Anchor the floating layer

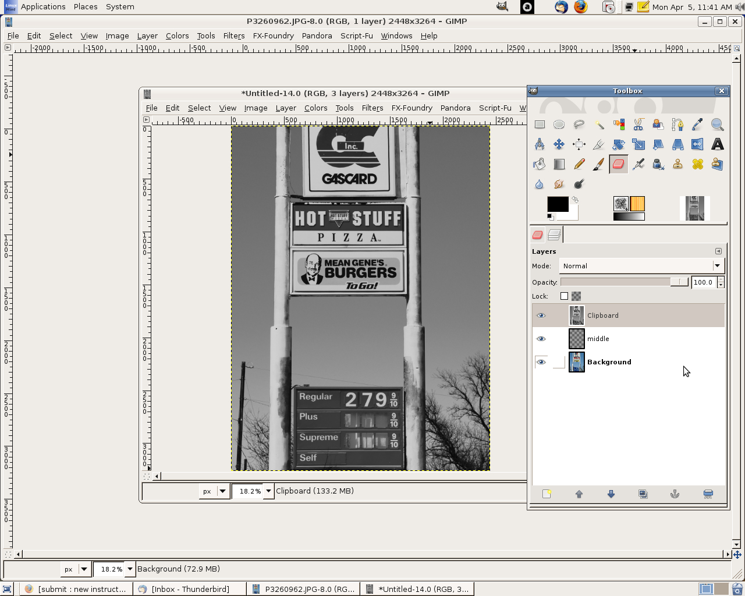click(x=675, y=494)
